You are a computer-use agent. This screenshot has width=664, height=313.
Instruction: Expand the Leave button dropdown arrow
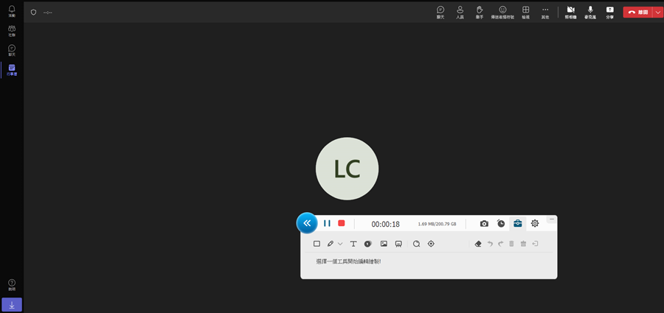click(x=657, y=13)
